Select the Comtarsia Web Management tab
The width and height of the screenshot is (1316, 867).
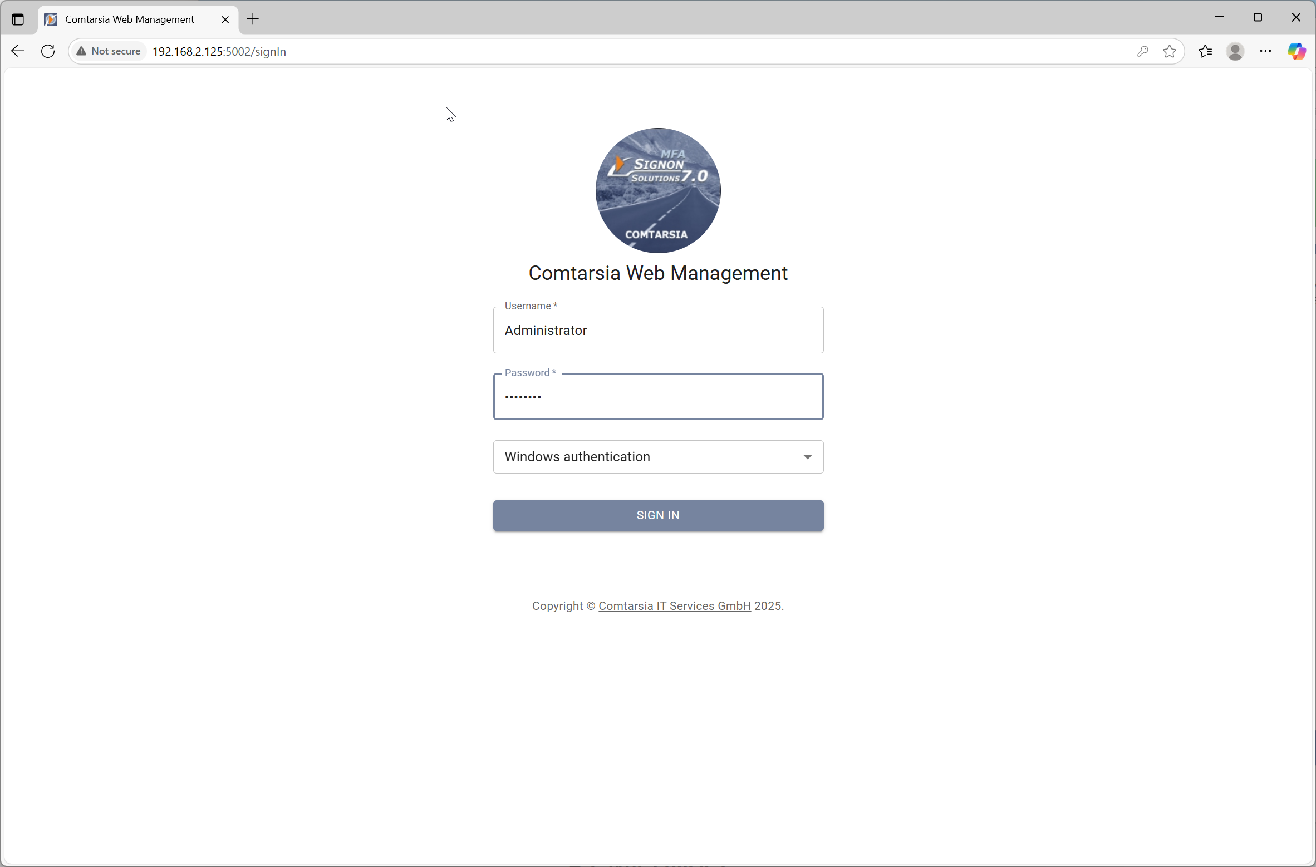point(129,19)
